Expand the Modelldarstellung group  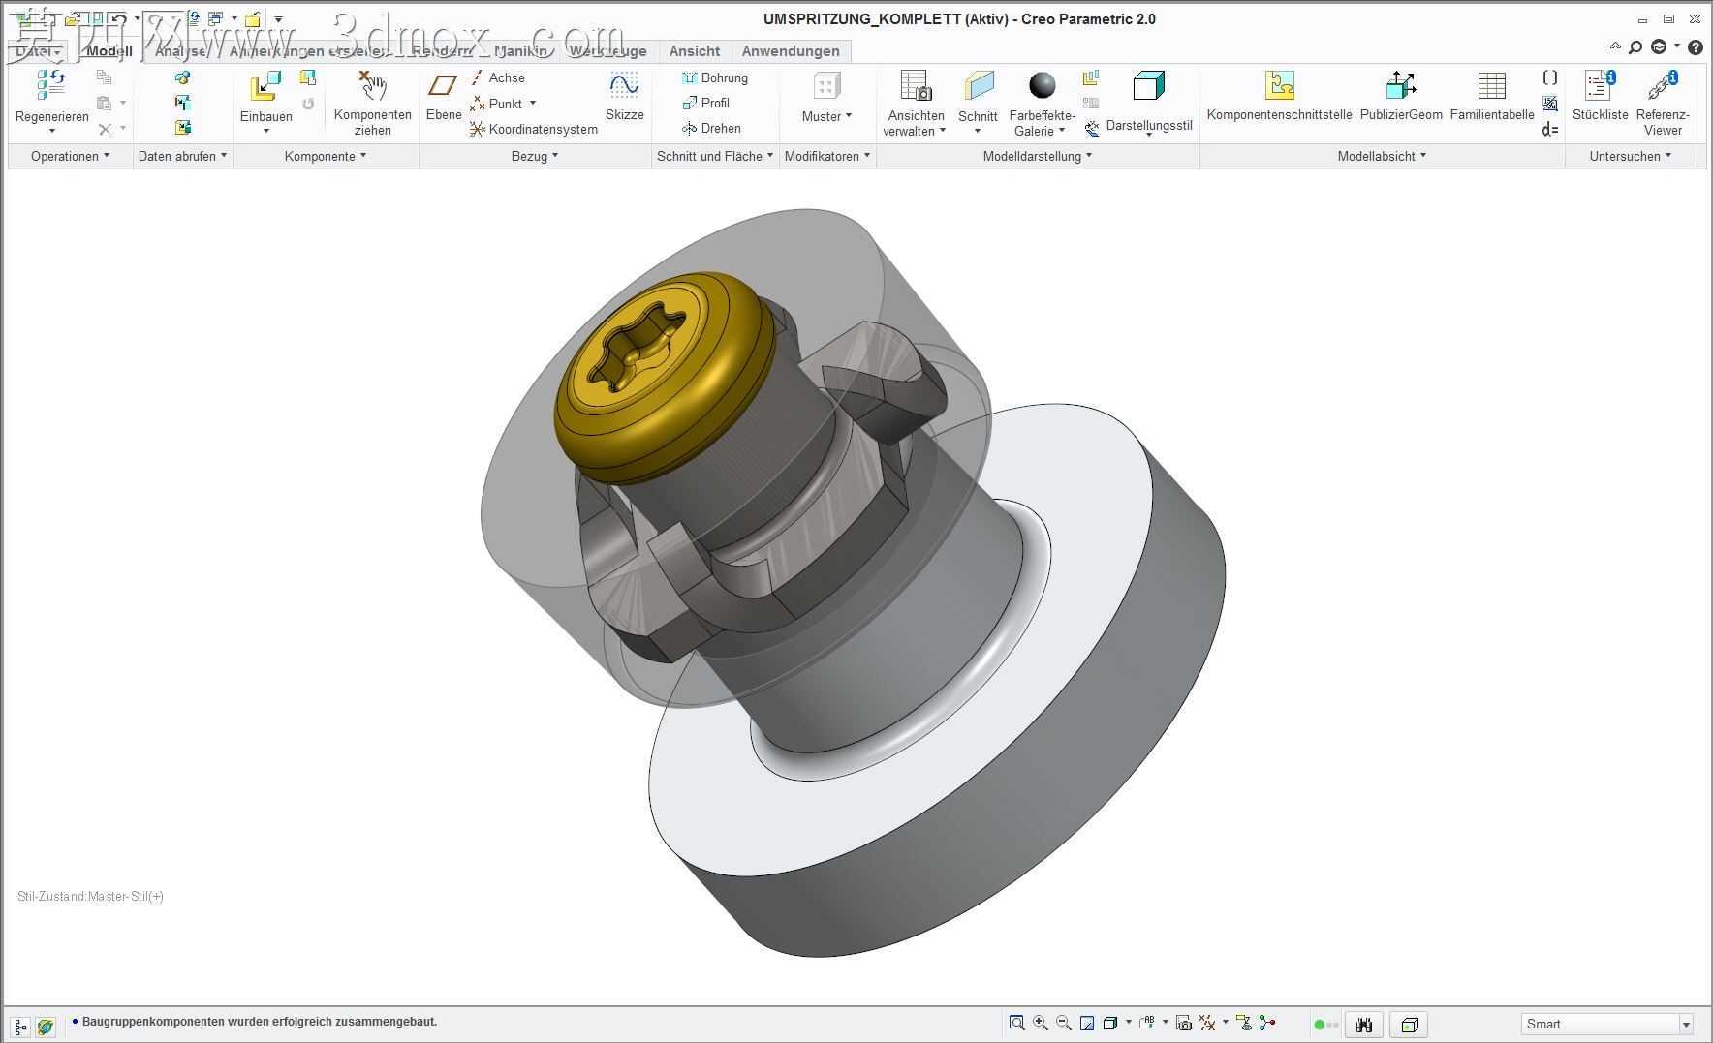[x=1038, y=156]
